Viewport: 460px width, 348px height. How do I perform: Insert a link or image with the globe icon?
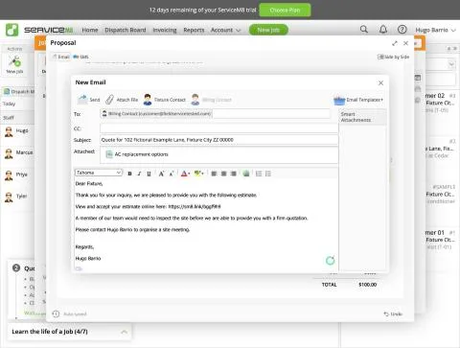pyautogui.click(x=246, y=174)
